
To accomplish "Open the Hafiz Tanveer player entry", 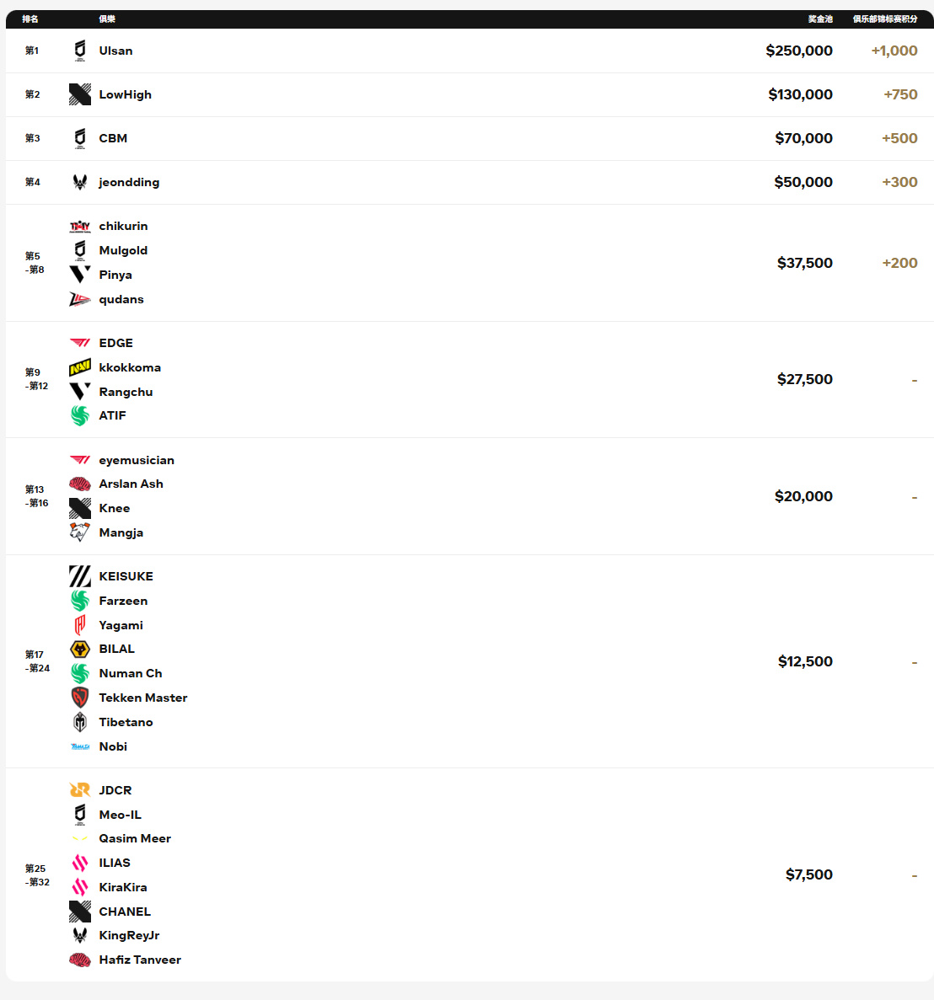I will click(140, 960).
